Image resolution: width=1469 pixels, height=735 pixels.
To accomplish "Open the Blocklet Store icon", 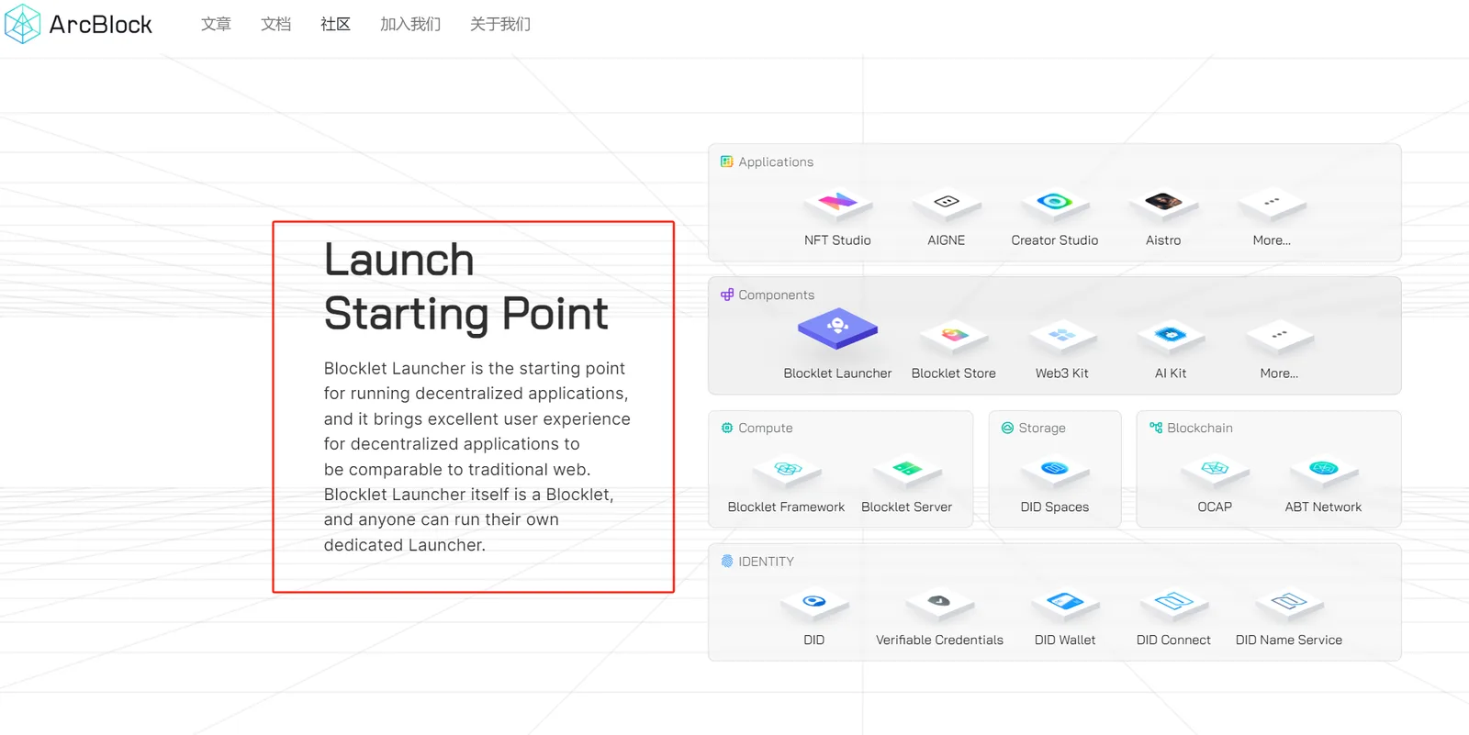I will click(954, 337).
